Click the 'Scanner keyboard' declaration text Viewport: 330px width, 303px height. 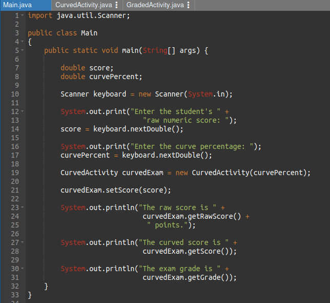pos(93,94)
